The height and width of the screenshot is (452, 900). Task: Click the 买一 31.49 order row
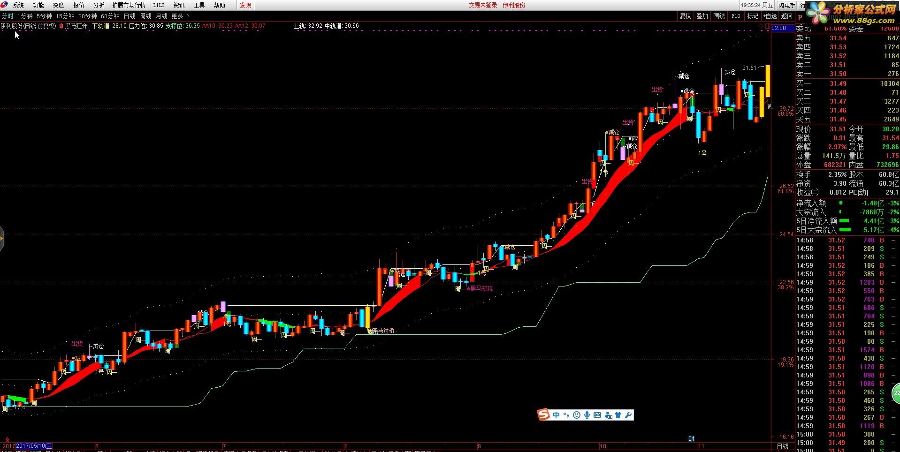847,83
